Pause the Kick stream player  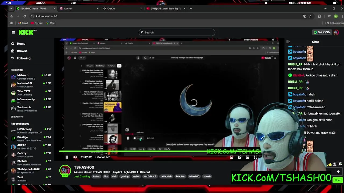tap(67, 157)
